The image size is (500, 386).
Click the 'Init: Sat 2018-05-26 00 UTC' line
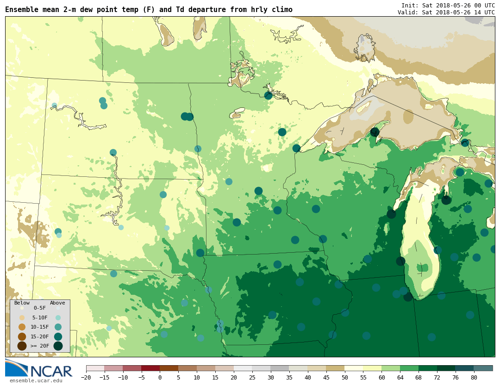[448, 6]
